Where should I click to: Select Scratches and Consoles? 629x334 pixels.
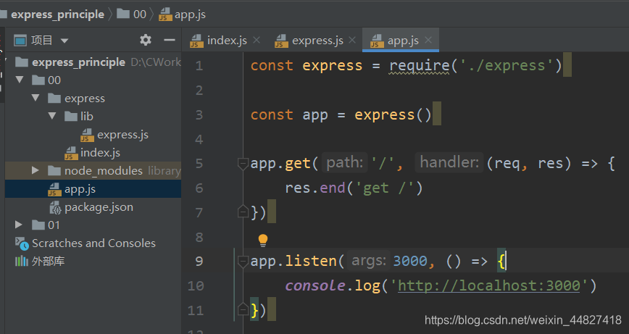(x=94, y=243)
